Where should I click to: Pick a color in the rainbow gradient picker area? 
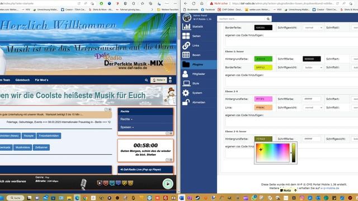pos(273,152)
